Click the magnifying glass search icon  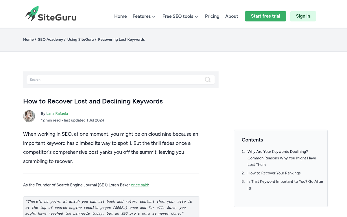(208, 80)
